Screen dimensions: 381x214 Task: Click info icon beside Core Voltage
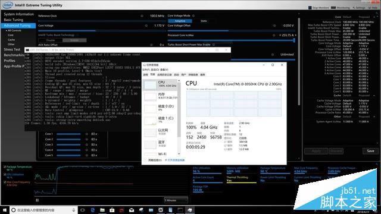[x=146, y=26]
